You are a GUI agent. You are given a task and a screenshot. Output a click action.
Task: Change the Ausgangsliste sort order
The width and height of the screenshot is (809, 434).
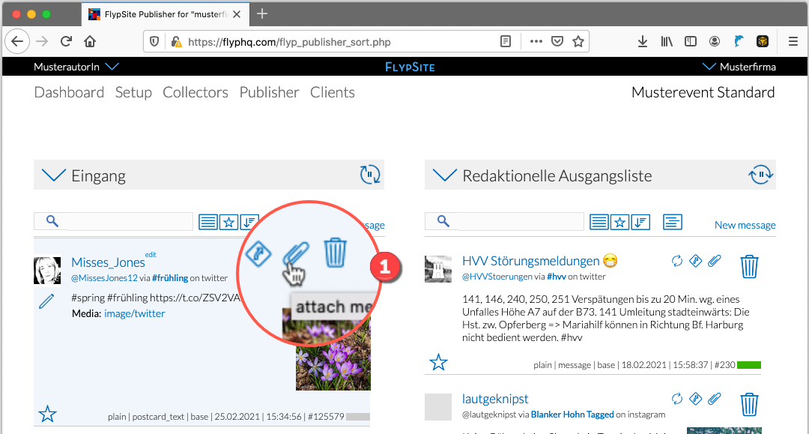click(640, 223)
